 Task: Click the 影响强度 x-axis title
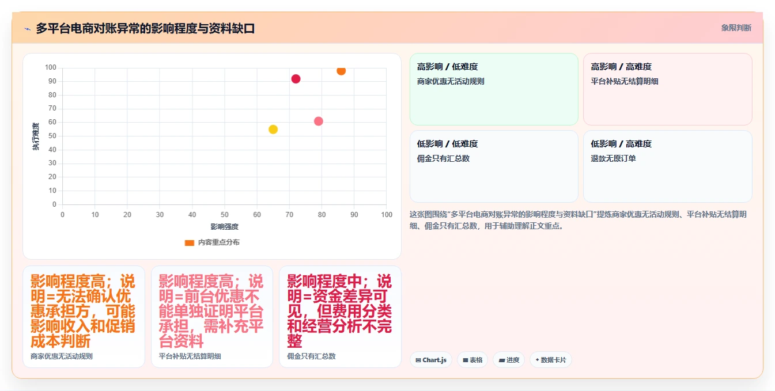point(225,227)
